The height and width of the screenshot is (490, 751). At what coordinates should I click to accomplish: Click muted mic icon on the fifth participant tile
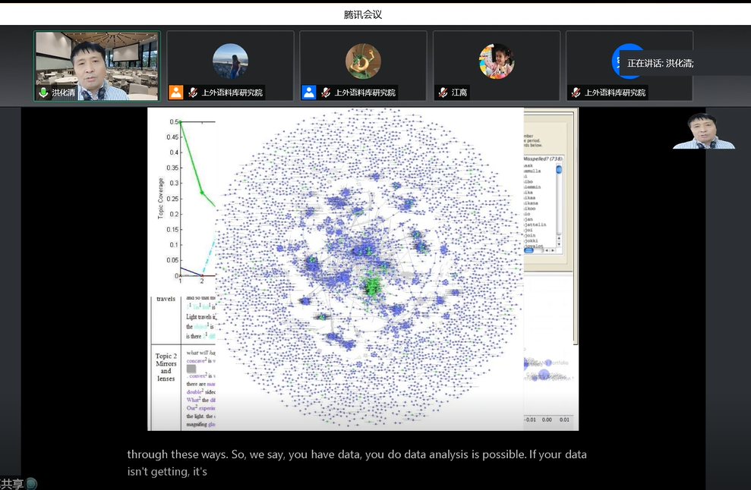(x=575, y=93)
